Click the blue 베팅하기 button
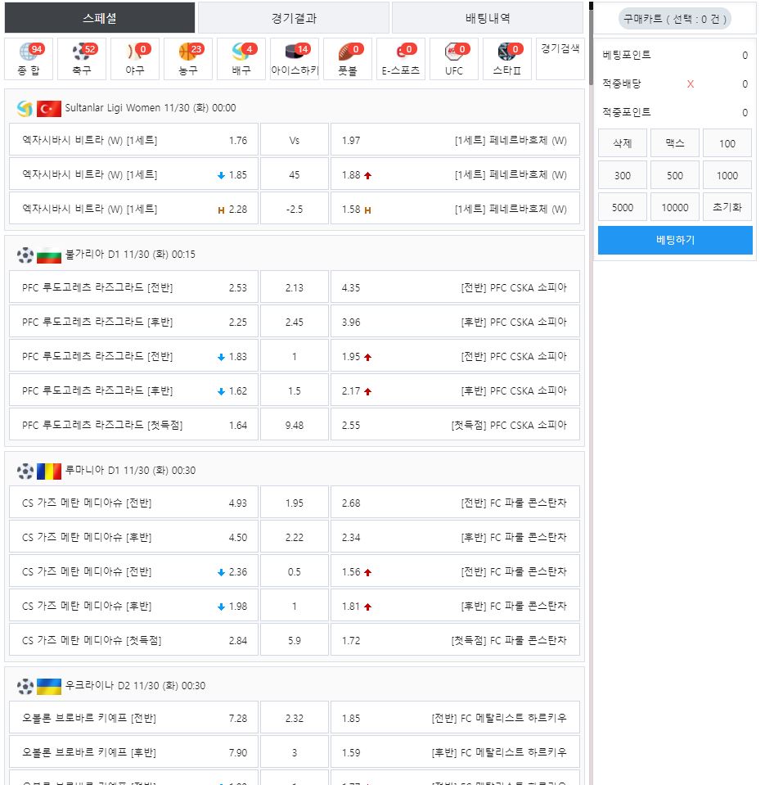The width and height of the screenshot is (765, 785). tap(675, 241)
